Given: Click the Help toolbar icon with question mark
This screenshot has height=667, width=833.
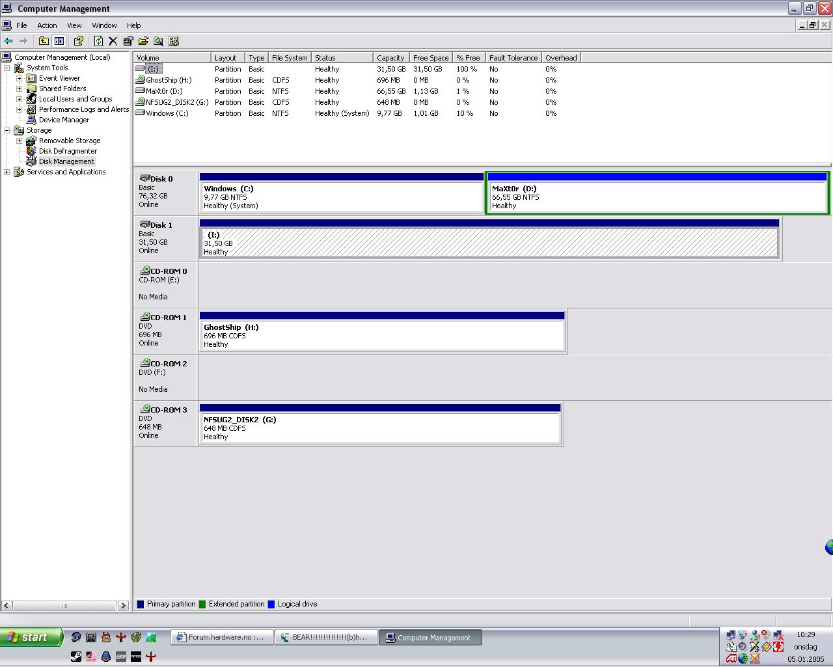Looking at the screenshot, I should point(79,41).
